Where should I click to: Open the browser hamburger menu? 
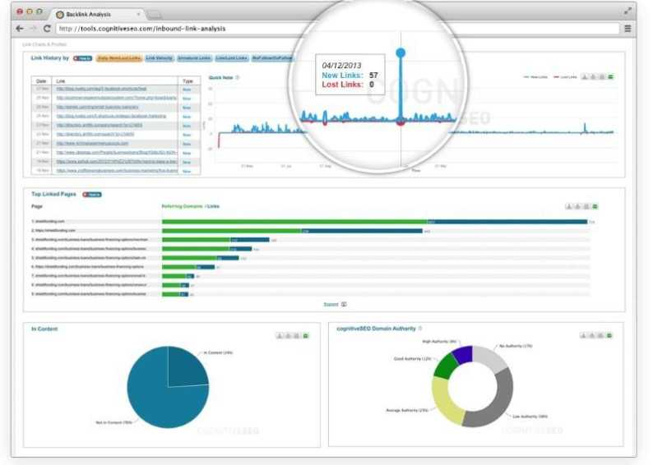pyautogui.click(x=628, y=29)
